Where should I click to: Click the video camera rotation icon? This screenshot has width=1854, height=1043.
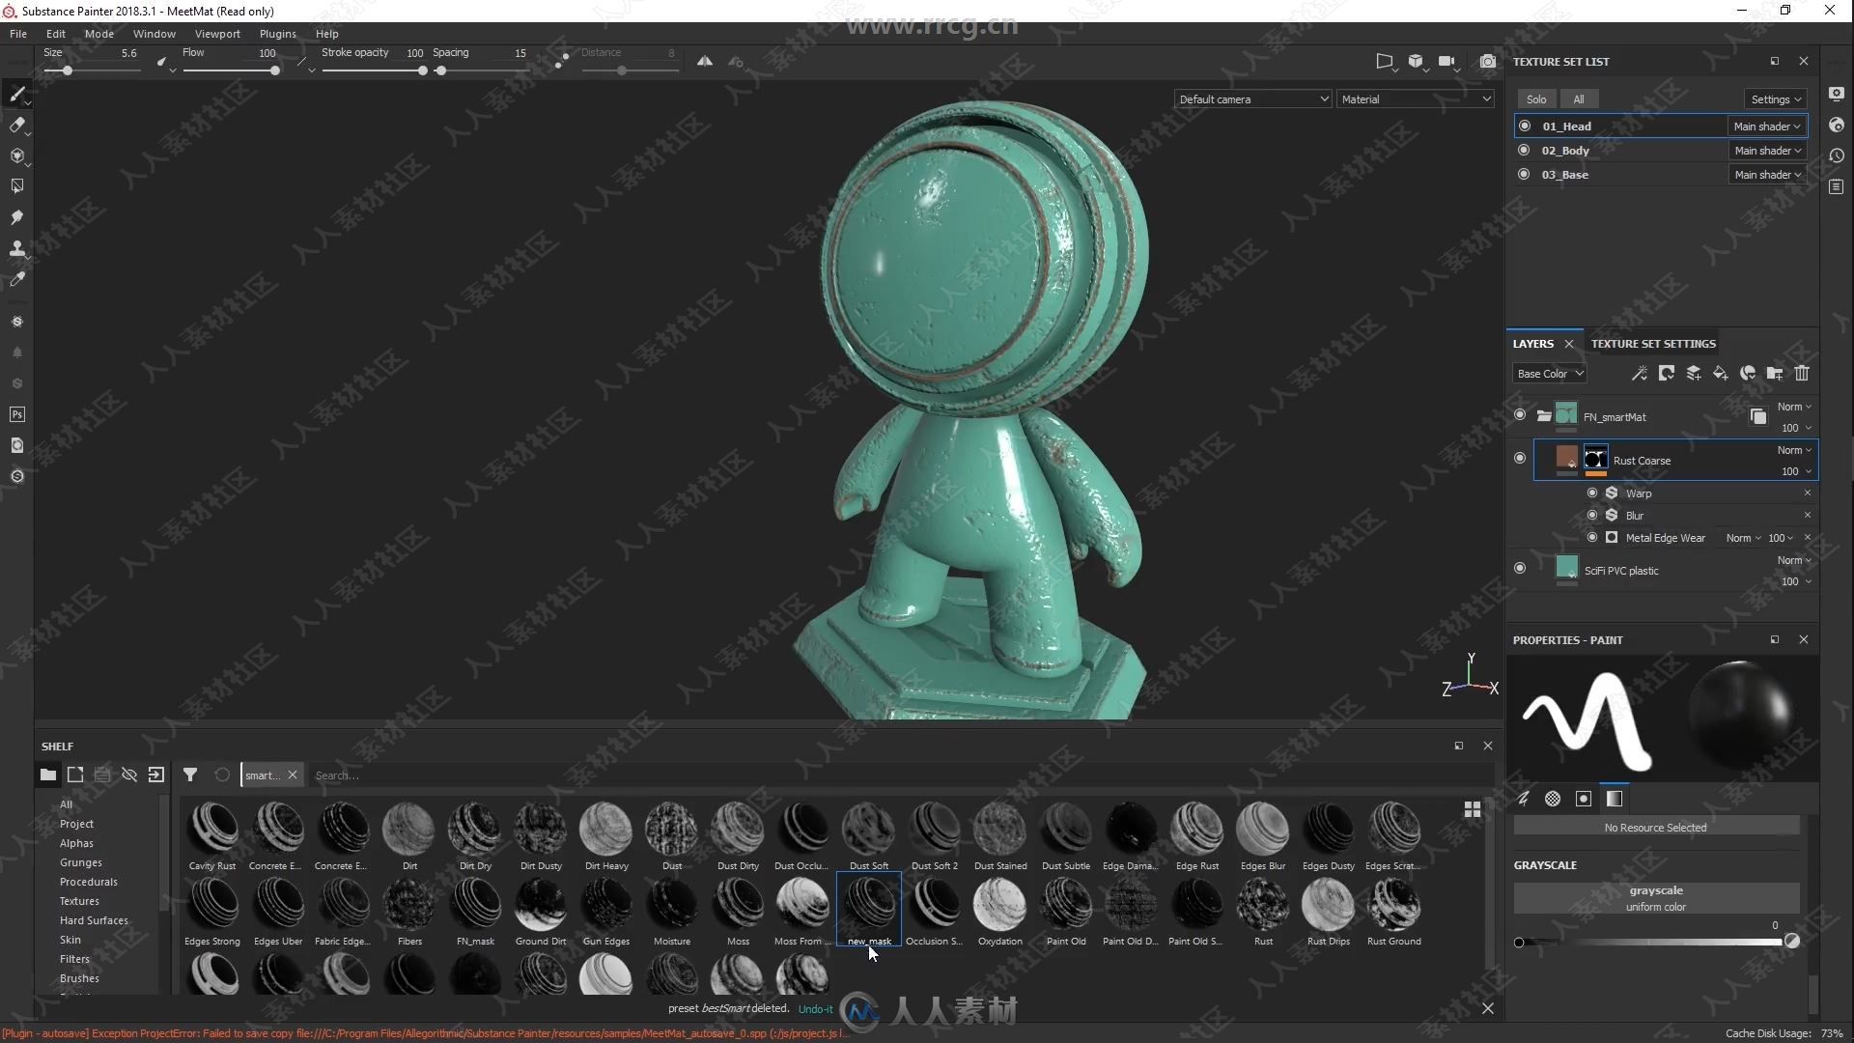pos(1447,61)
